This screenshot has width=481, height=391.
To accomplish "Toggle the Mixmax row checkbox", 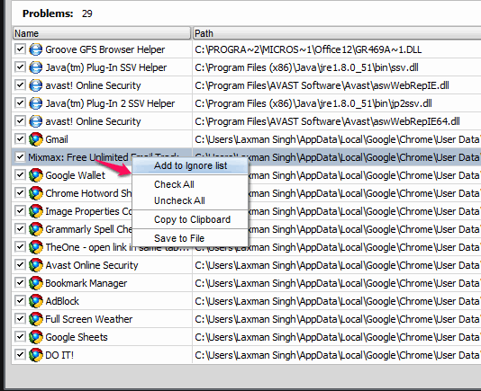I will (x=20, y=157).
